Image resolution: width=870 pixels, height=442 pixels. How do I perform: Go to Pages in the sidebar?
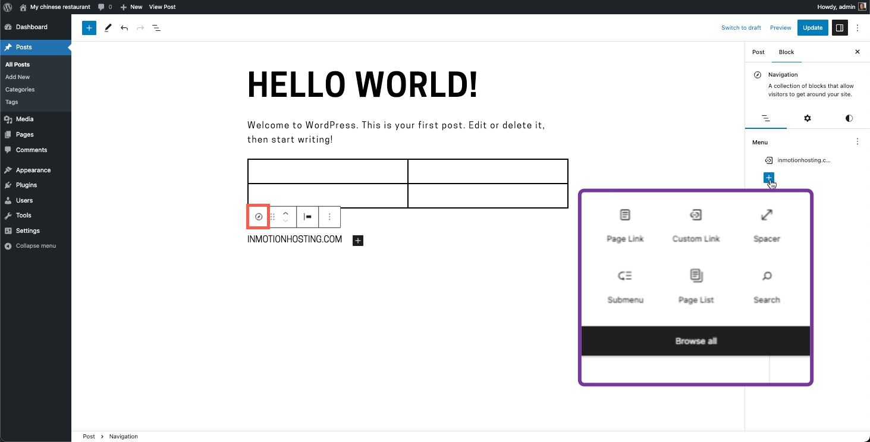click(36, 135)
